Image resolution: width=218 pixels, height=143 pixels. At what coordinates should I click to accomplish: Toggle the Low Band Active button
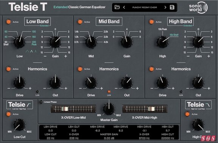coord(8,22)
